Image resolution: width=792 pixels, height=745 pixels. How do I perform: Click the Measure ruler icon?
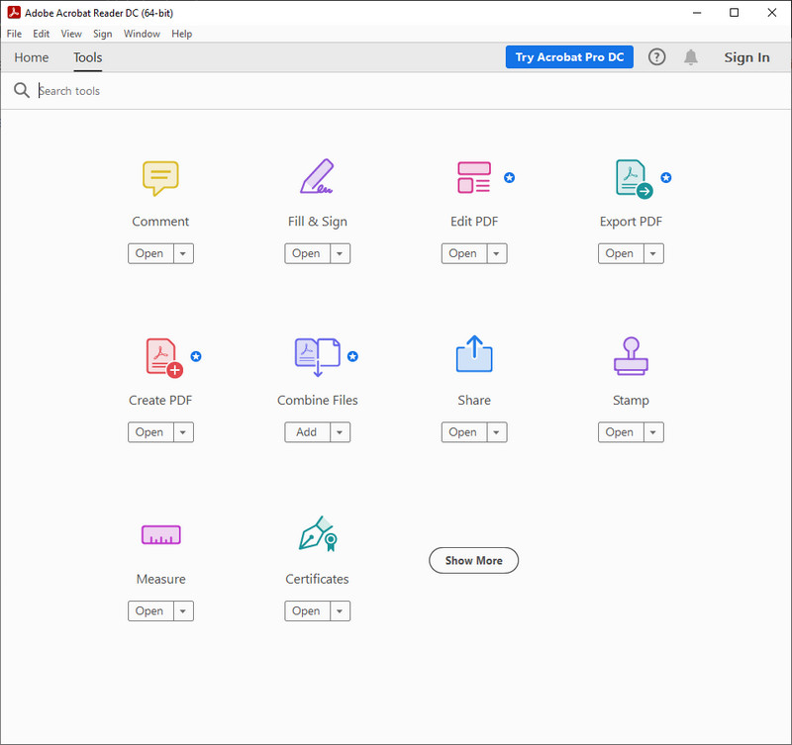click(x=160, y=535)
